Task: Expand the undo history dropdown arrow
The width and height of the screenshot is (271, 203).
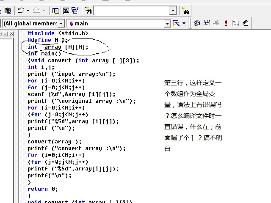Action: tap(28, 10)
